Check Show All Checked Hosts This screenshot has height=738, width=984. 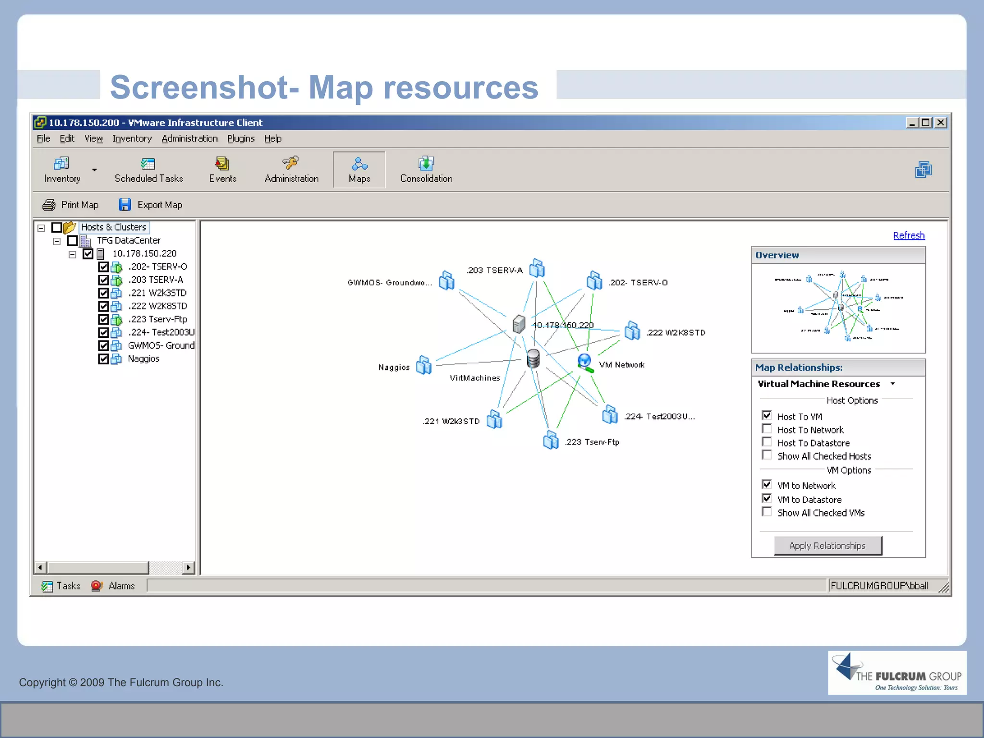point(767,455)
